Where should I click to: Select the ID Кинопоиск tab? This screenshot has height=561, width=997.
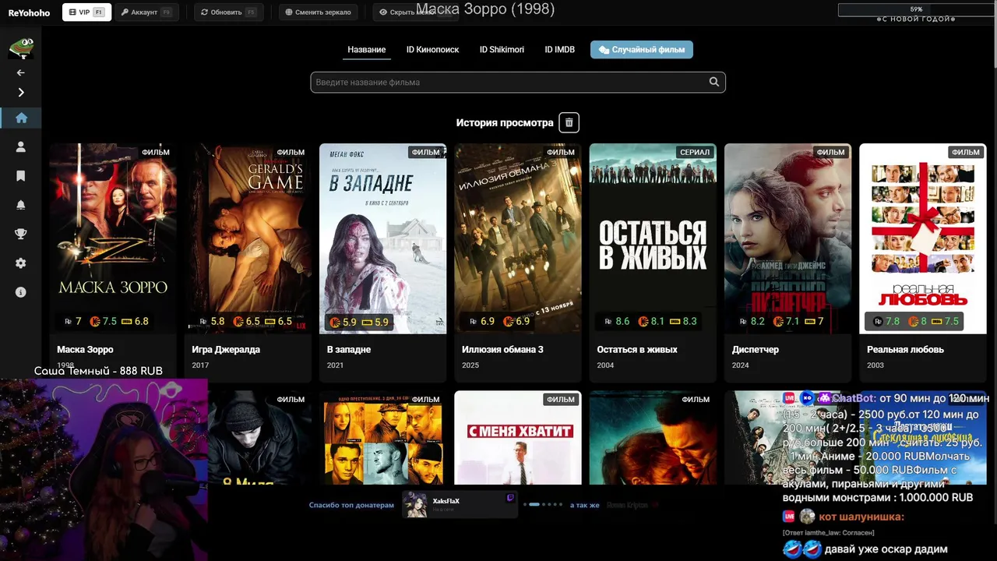coord(432,50)
